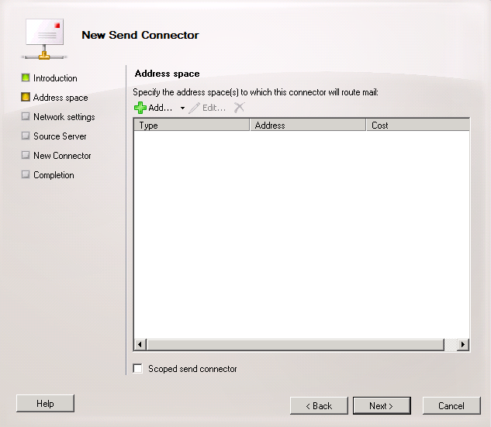Cancel the wizard
This screenshot has width=491, height=427.
pos(451,406)
